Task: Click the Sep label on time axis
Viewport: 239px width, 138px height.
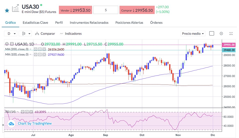Action: [106, 135]
